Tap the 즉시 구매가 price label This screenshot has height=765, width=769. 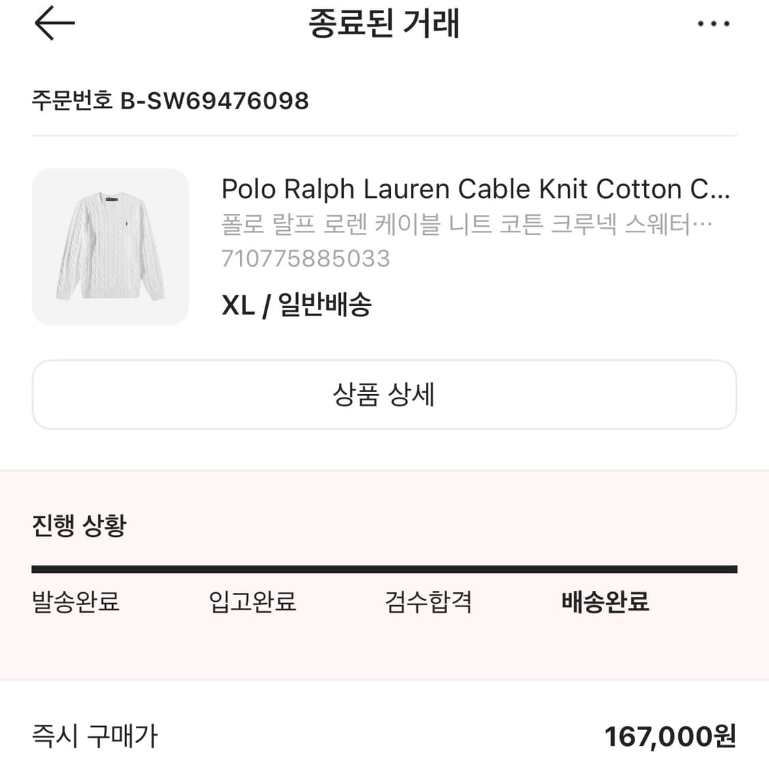pyautogui.click(x=94, y=736)
